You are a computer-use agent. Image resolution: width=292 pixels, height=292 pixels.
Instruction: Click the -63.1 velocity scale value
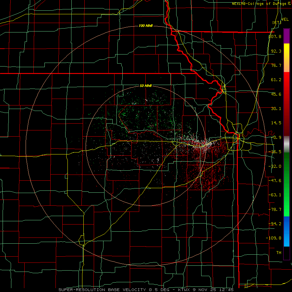click(x=275, y=195)
